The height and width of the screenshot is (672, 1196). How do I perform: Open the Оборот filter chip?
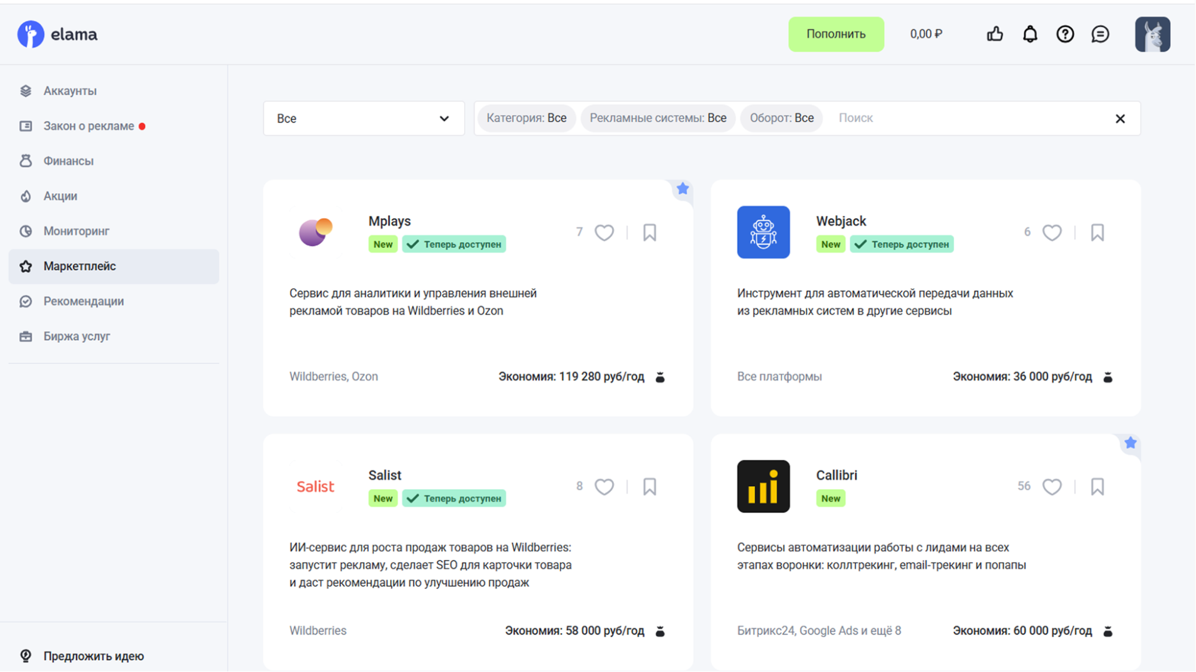pyautogui.click(x=781, y=118)
